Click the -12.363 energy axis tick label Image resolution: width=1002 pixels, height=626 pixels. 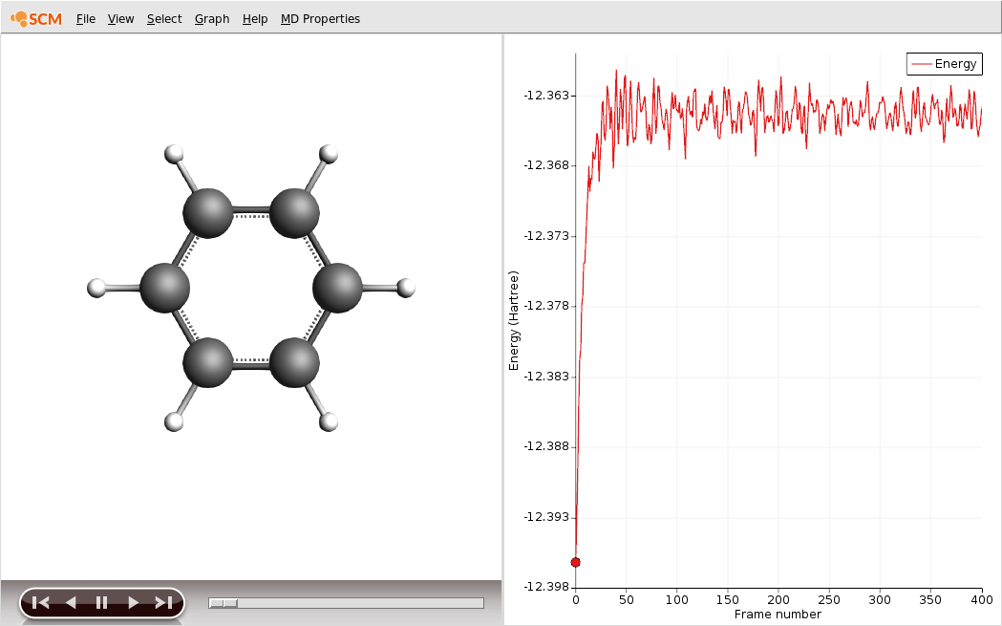(x=545, y=96)
